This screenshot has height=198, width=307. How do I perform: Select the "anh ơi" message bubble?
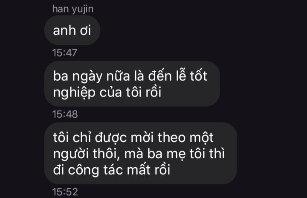coord(72,30)
